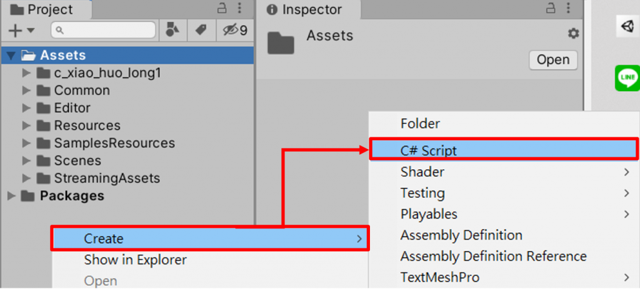The height and width of the screenshot is (289, 640).
Task: Open the Inspector panel three-dot options menu
Action: click(x=569, y=9)
